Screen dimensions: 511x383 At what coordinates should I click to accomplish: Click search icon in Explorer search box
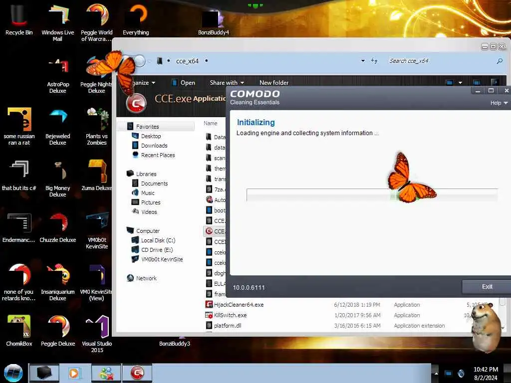499,61
